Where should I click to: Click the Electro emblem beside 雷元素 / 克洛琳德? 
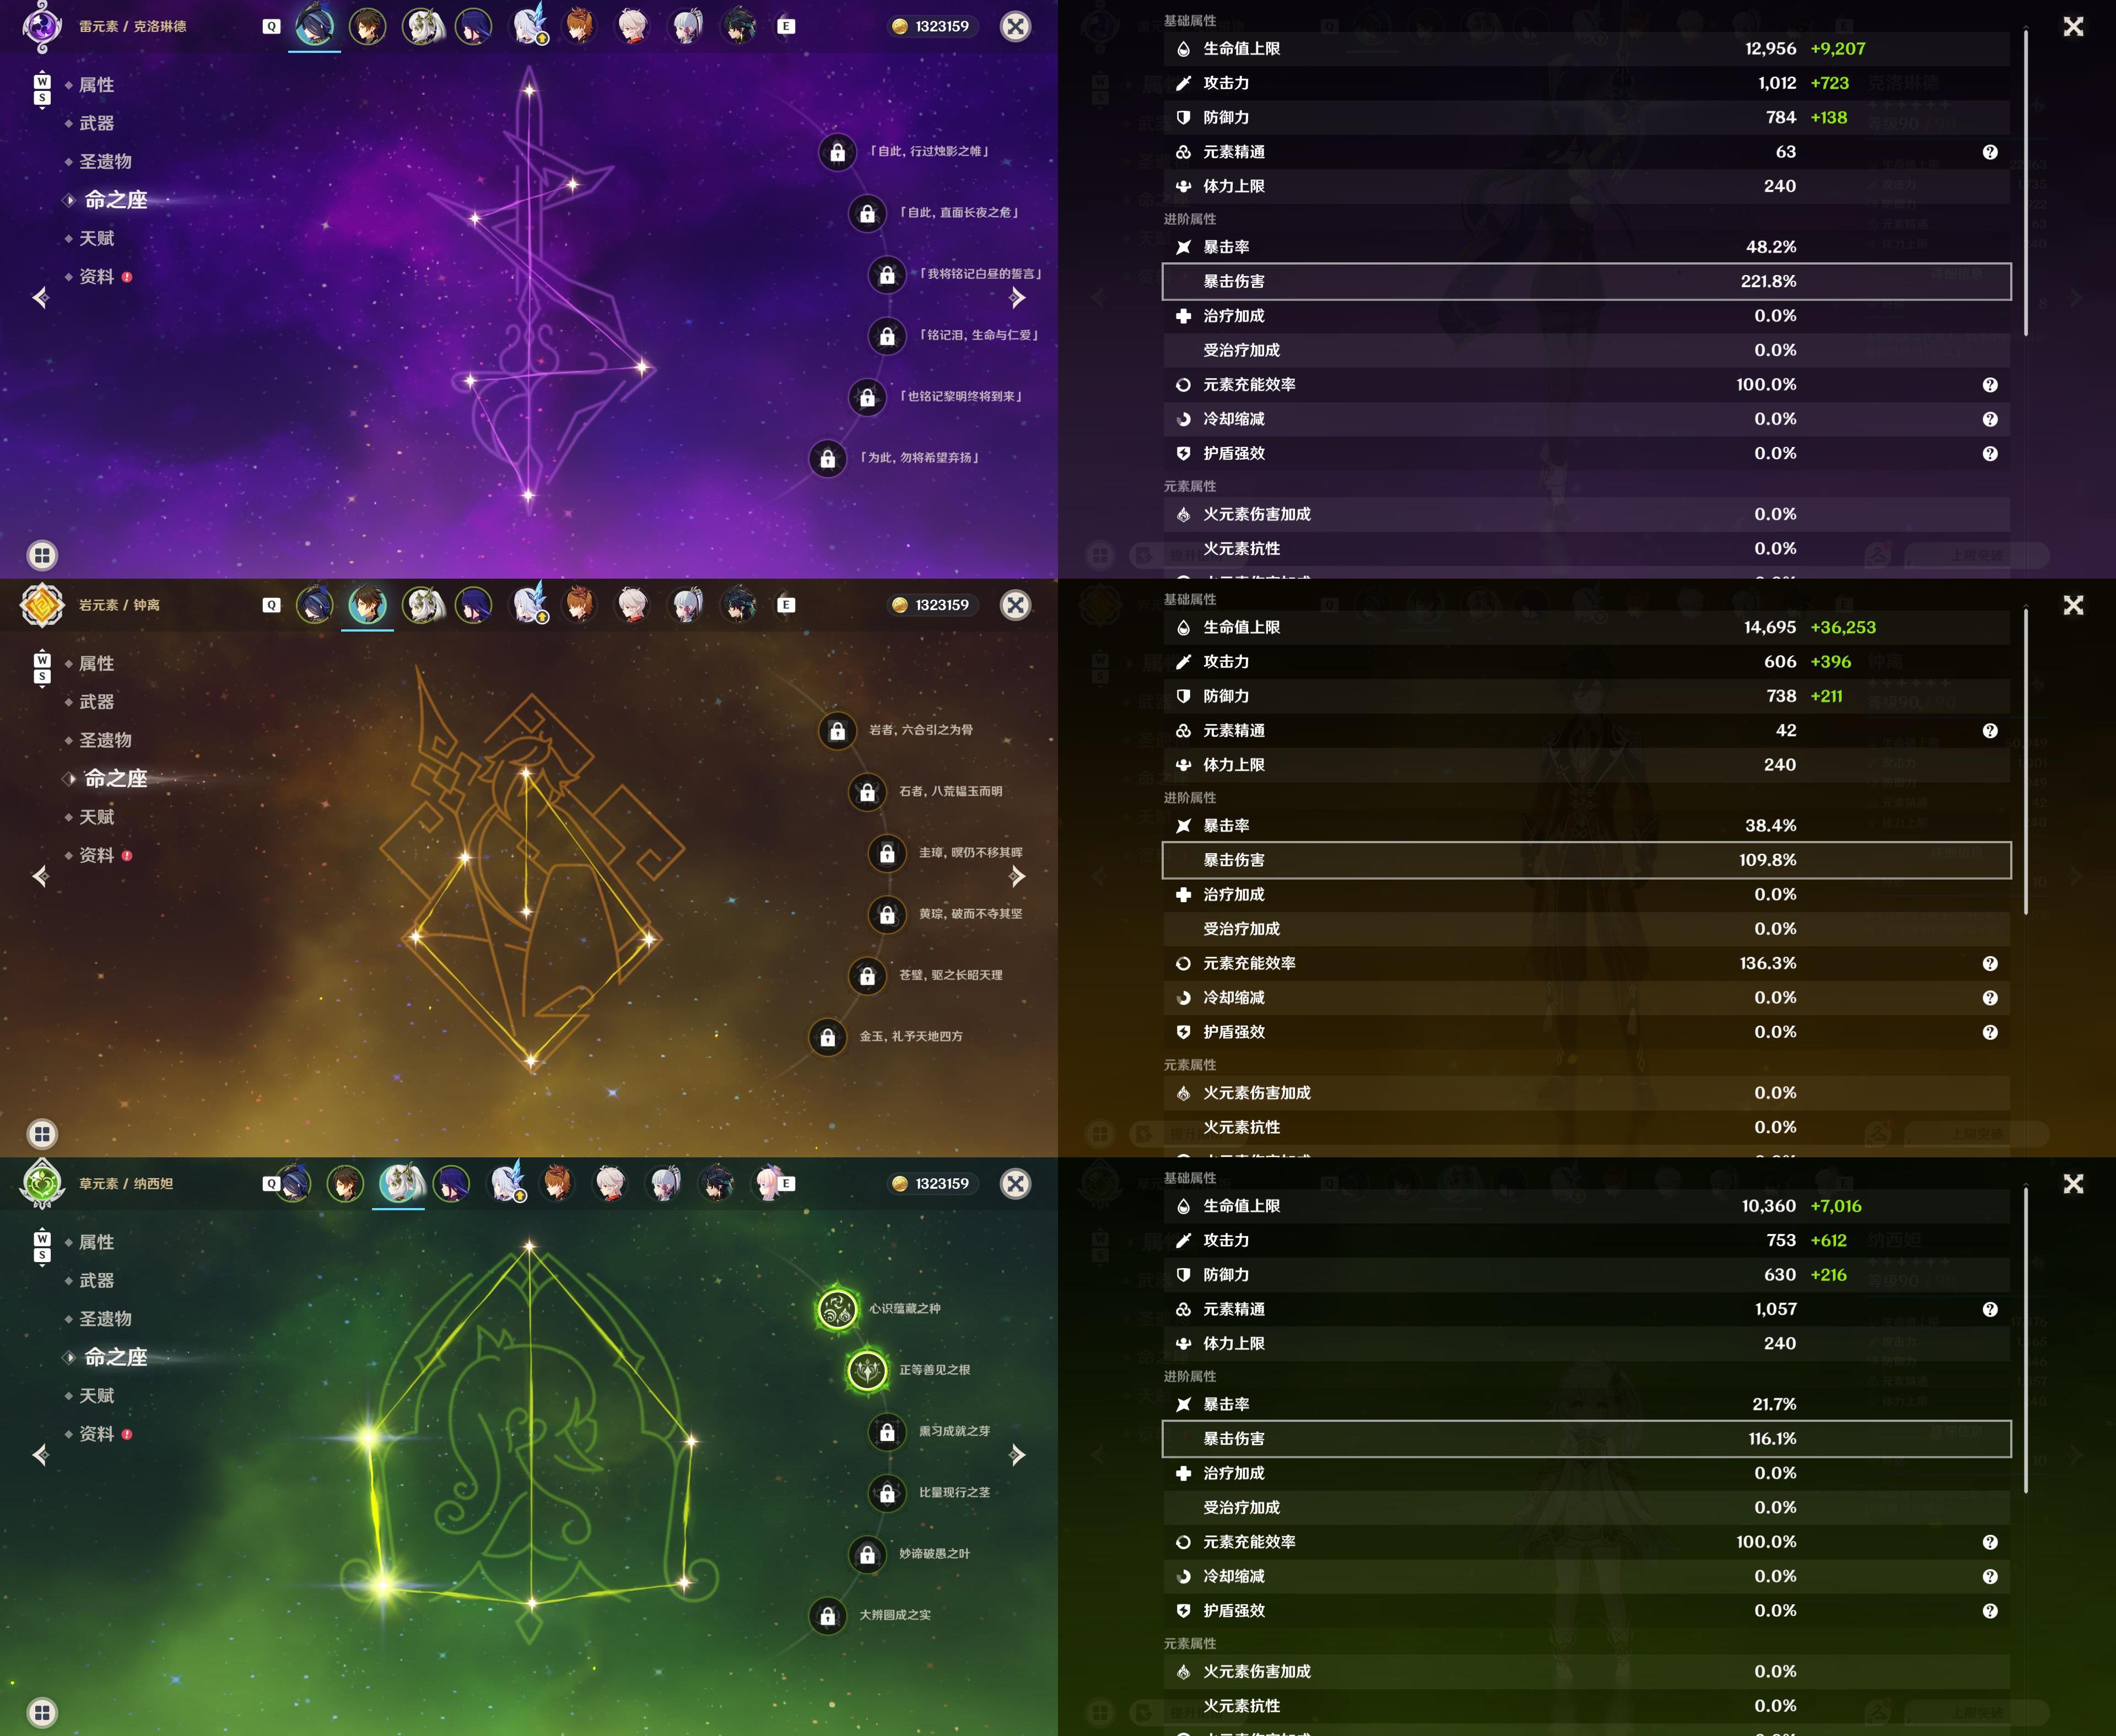click(42, 26)
